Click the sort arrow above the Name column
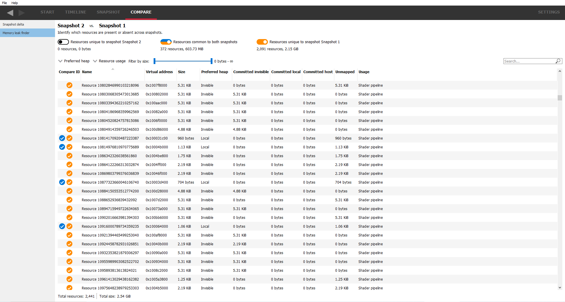The height and width of the screenshot is (302, 565). [113, 69]
